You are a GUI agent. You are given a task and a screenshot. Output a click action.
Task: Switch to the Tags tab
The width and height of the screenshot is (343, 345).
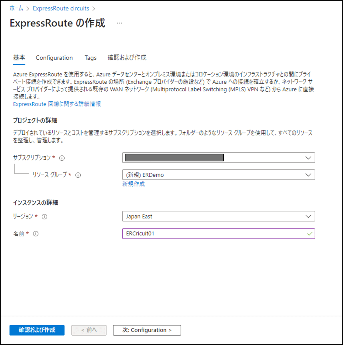90,58
